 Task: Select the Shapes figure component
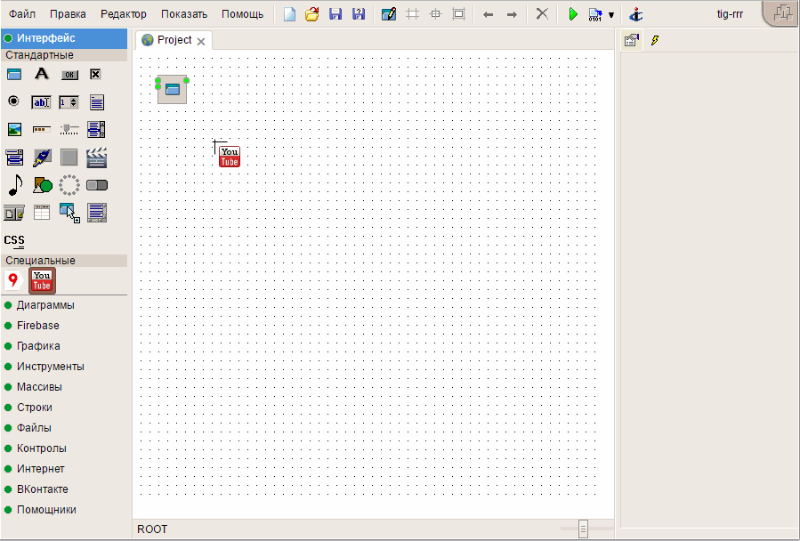(x=43, y=185)
